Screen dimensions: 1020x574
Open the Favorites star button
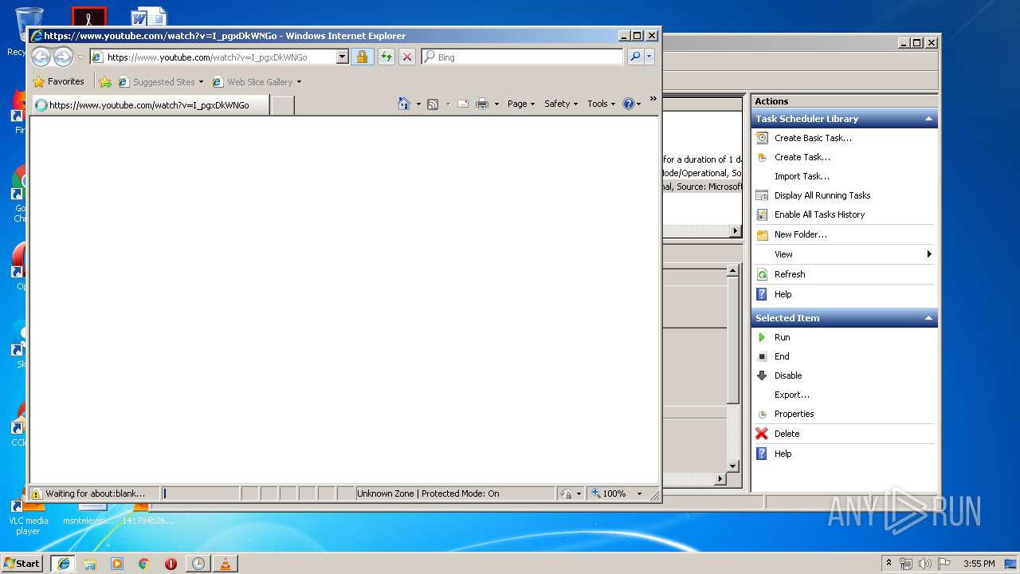click(x=58, y=81)
